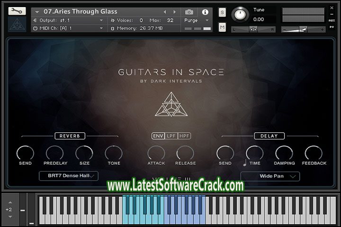Click the Memory: 26.37 MB readout
Viewport: 341px width, 227px height.
coord(139,28)
